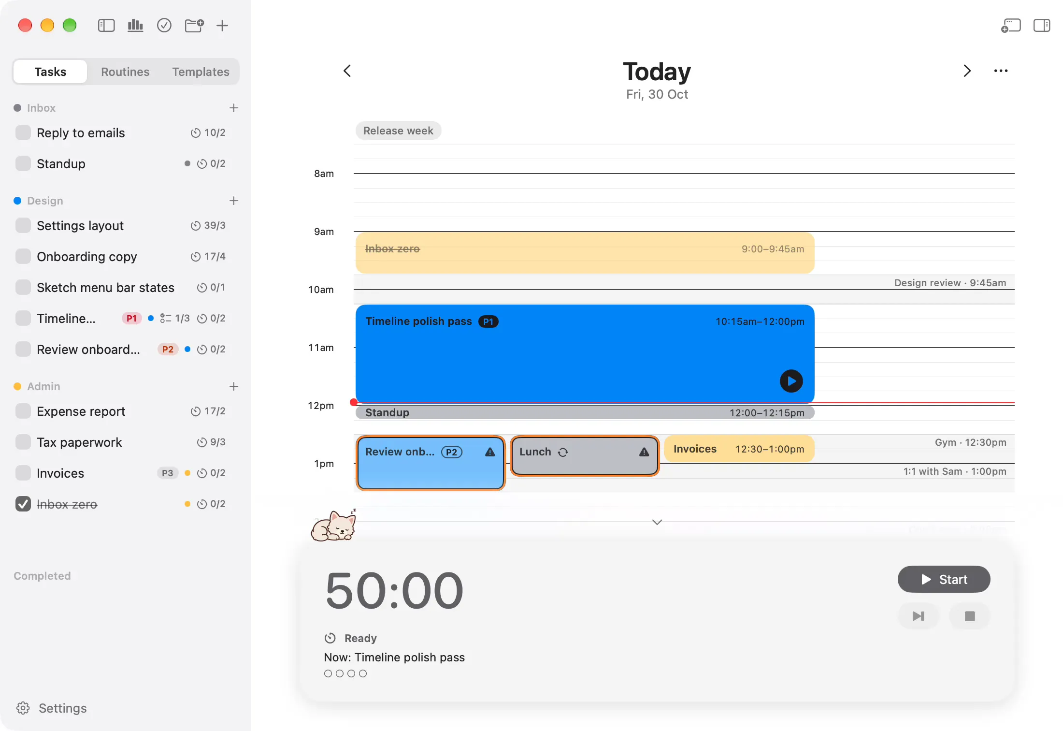The image size is (1063, 731).
Task: Go to next day with right chevron
Action: 967,71
